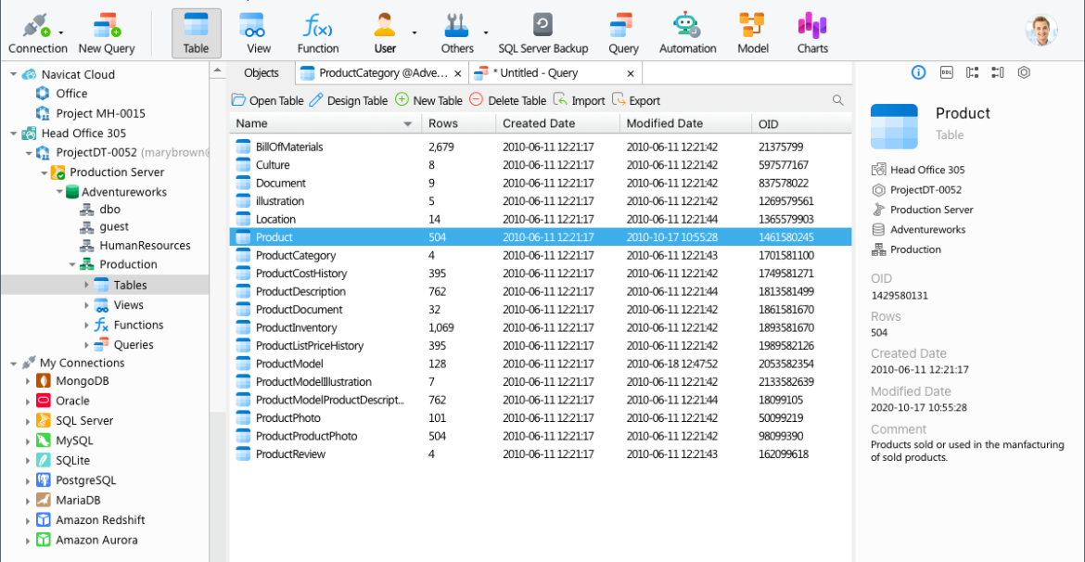Select the ProductReview table row
The height and width of the screenshot is (562, 1085).
coord(540,454)
